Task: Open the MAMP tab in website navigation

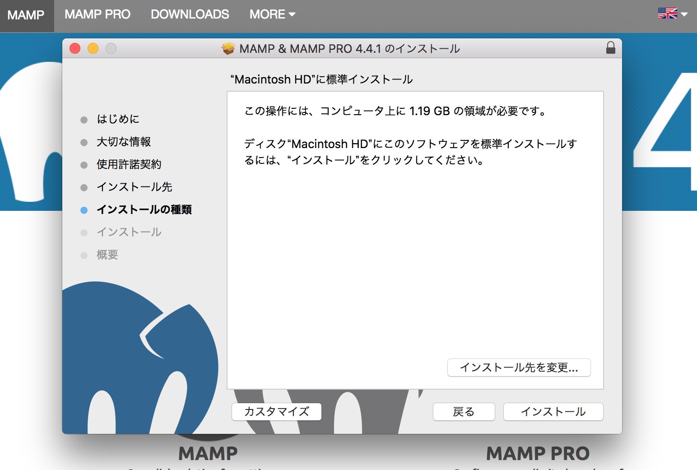Action: [x=26, y=15]
